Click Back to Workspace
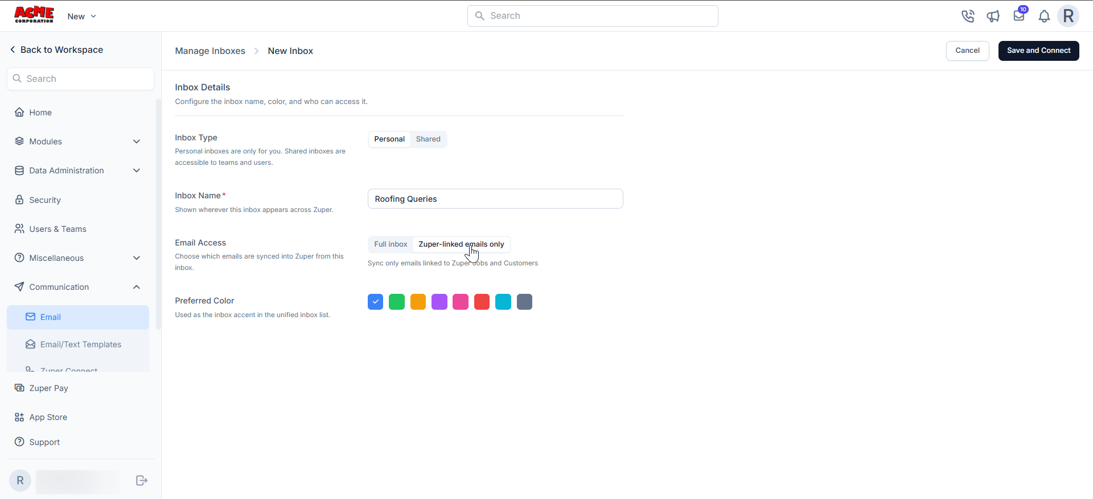Screen dimensions: 1093x499 point(56,50)
